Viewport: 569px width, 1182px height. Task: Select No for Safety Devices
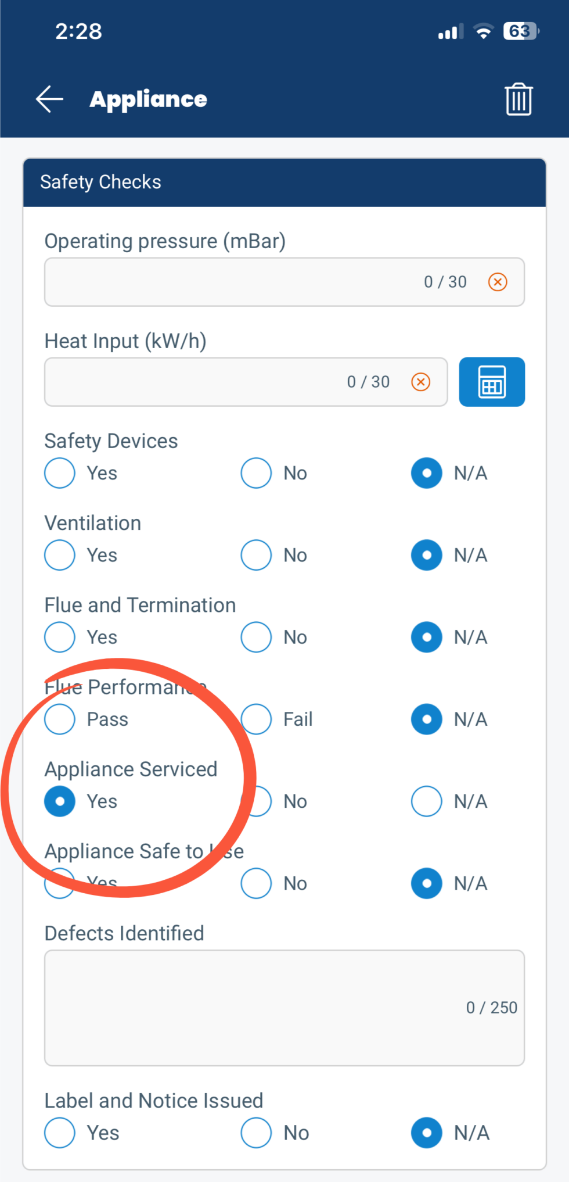coord(255,473)
